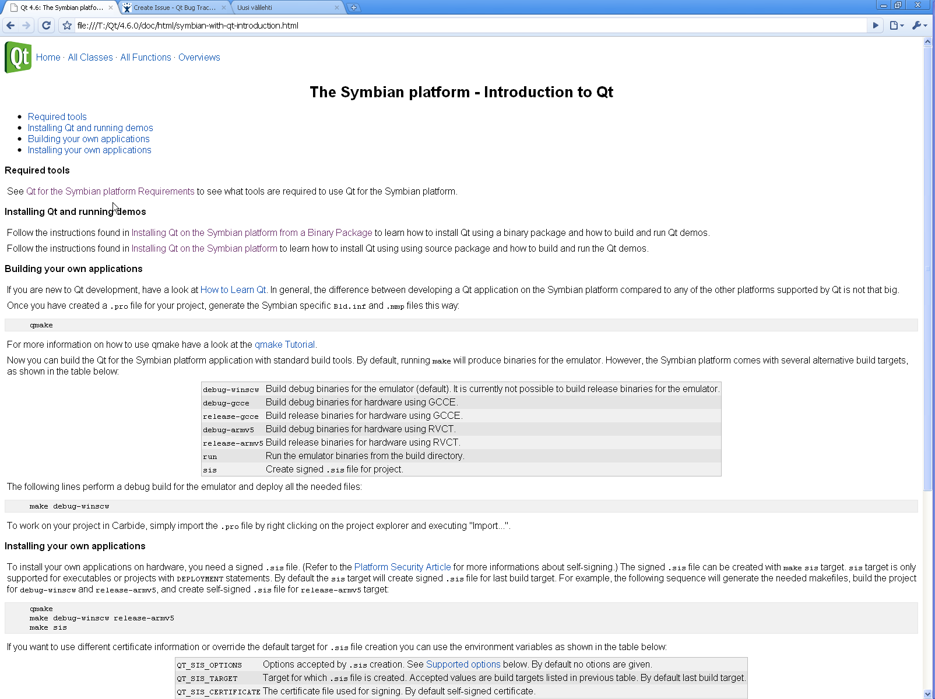
Task: Click the Go arrow beside the address bar
Action: tap(875, 26)
